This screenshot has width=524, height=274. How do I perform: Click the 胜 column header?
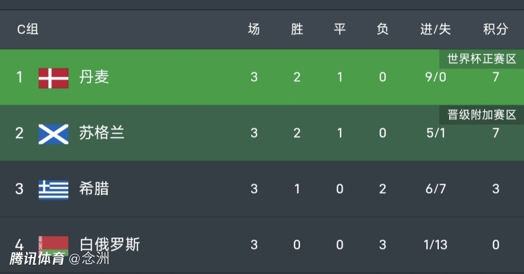tap(297, 29)
